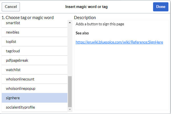Click the Cancel button
Viewport: 171px width, 114px height.
pos(11,7)
